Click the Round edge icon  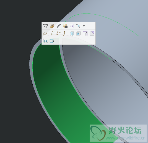click(x=85, y=33)
